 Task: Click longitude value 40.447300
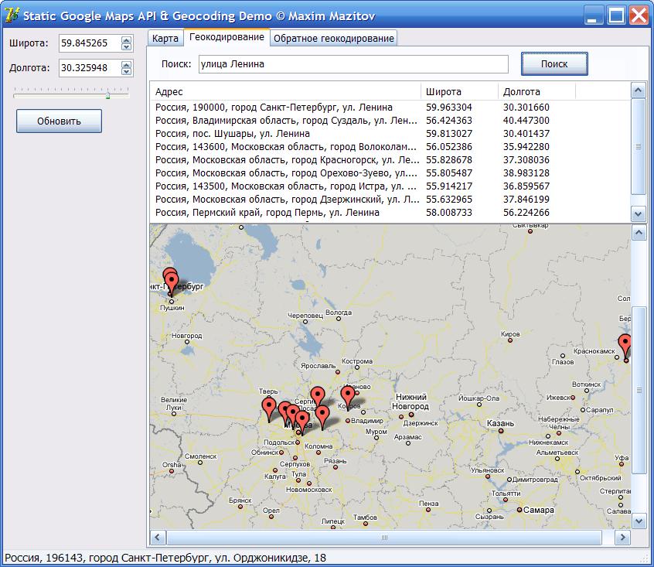526,120
